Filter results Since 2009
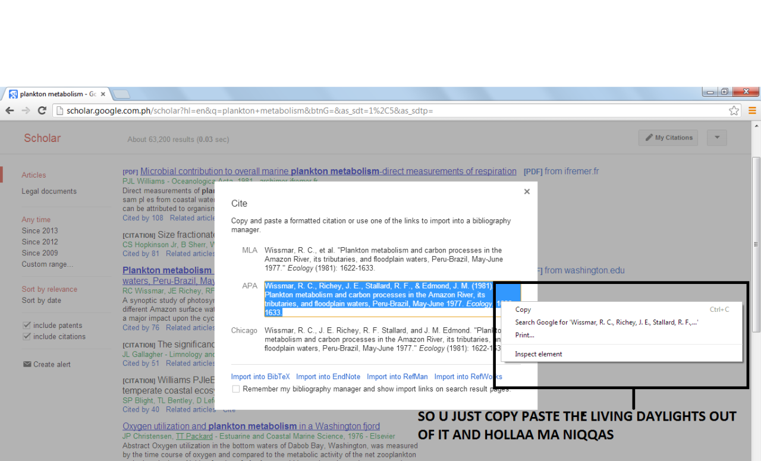The height and width of the screenshot is (461, 761). pyautogui.click(x=40, y=253)
